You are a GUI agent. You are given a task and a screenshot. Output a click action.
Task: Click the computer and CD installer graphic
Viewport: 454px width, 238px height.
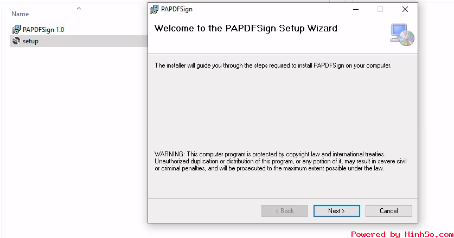(402, 35)
